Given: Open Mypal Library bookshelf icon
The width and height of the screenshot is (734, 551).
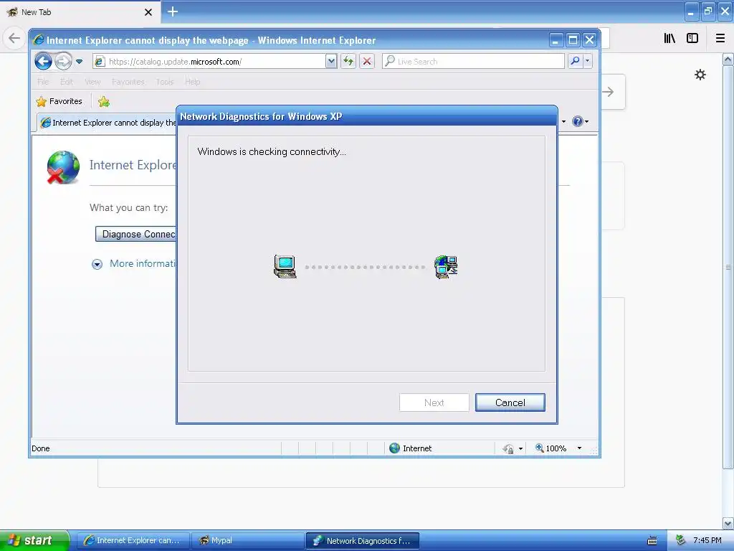Looking at the screenshot, I should pyautogui.click(x=670, y=38).
